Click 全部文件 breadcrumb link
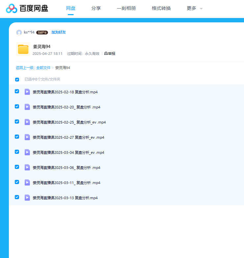 pyautogui.click(x=43, y=68)
